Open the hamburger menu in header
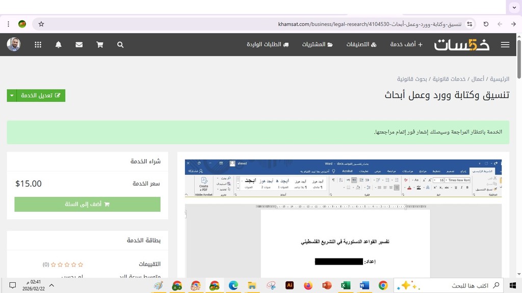Image resolution: width=522 pixels, height=293 pixels. tap(505, 45)
